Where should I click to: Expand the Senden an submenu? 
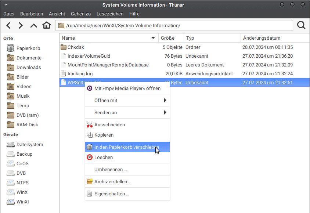pos(127,112)
